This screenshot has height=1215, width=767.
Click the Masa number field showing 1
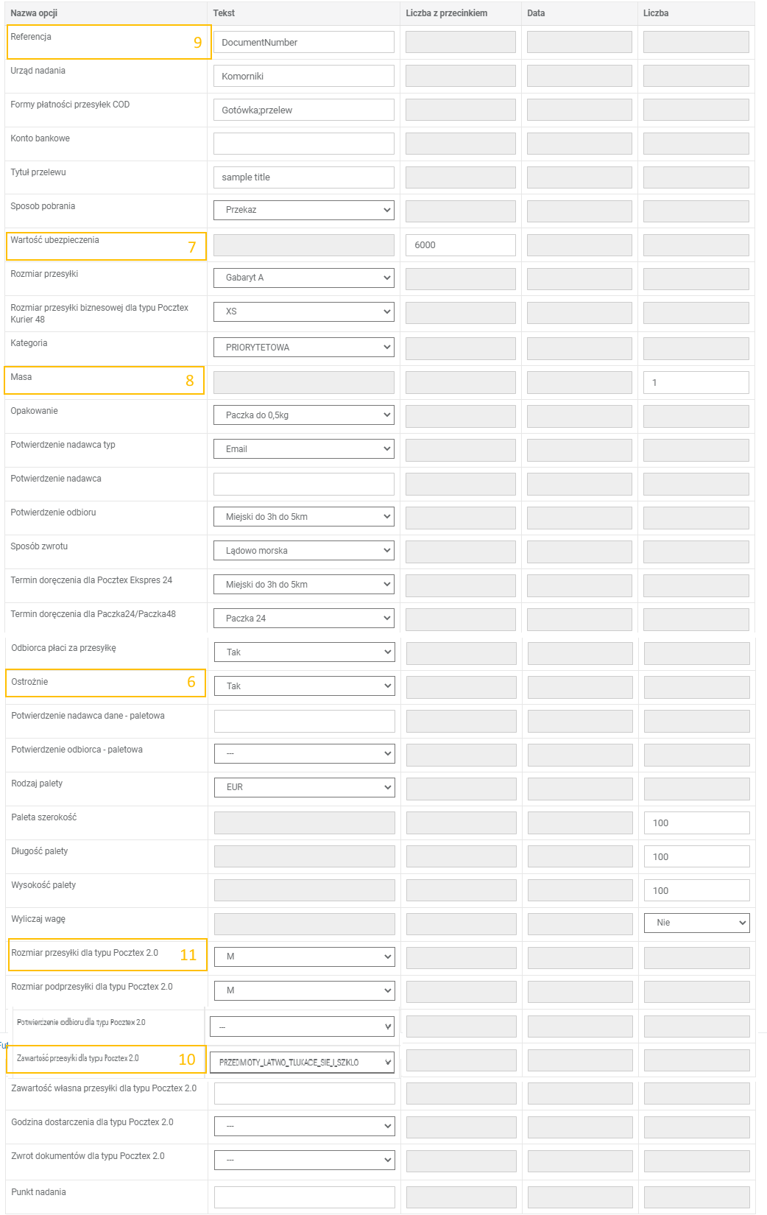pyautogui.click(x=696, y=383)
